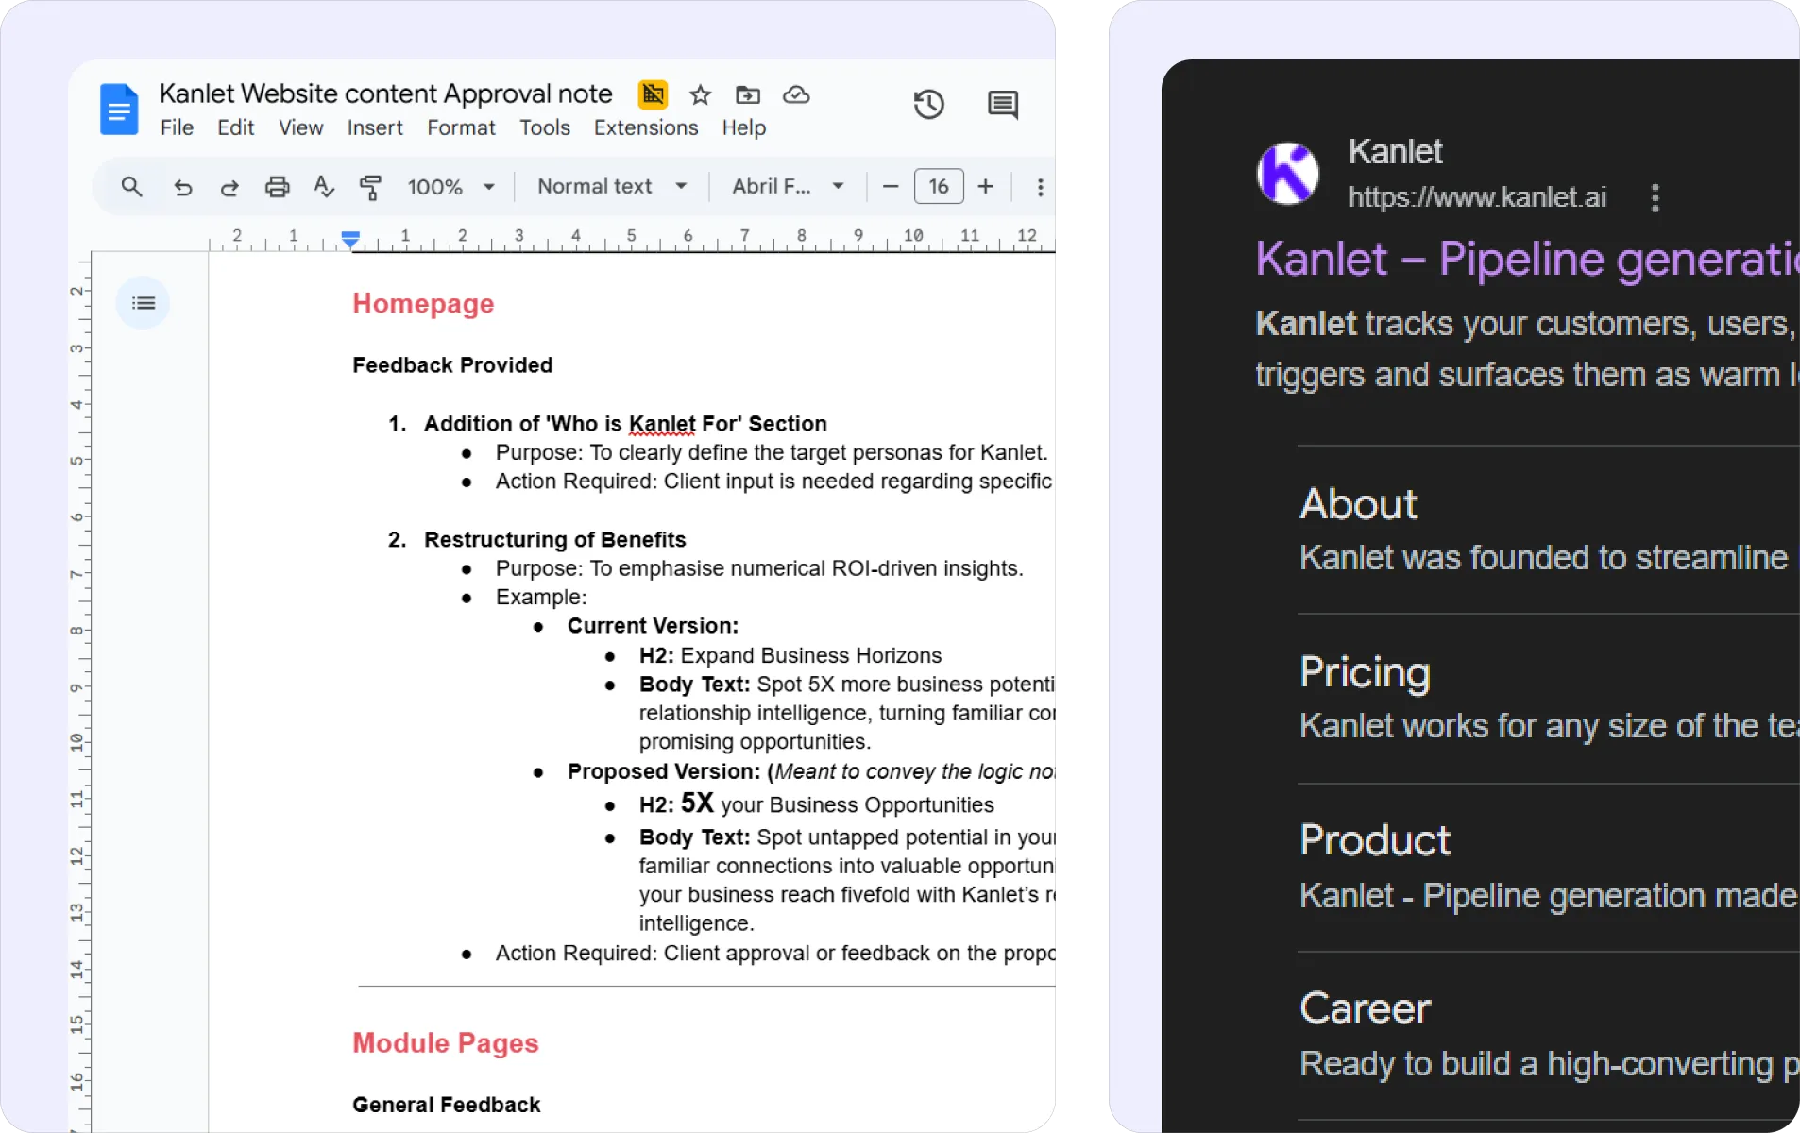The height and width of the screenshot is (1133, 1800).
Task: Open the Help menu
Action: [x=743, y=127]
